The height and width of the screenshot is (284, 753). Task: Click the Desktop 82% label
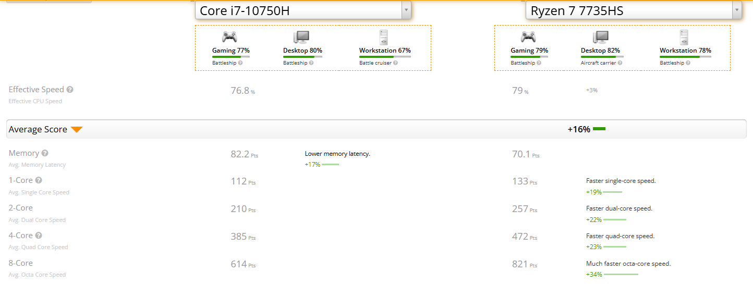(600, 51)
